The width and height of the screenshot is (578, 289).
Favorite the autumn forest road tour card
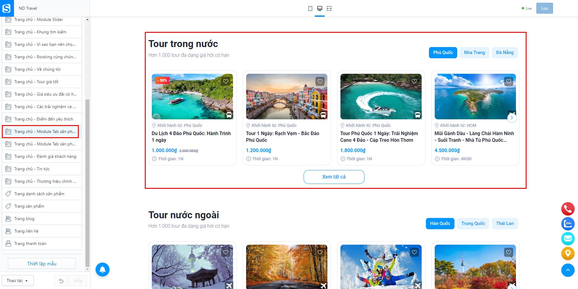click(x=320, y=252)
